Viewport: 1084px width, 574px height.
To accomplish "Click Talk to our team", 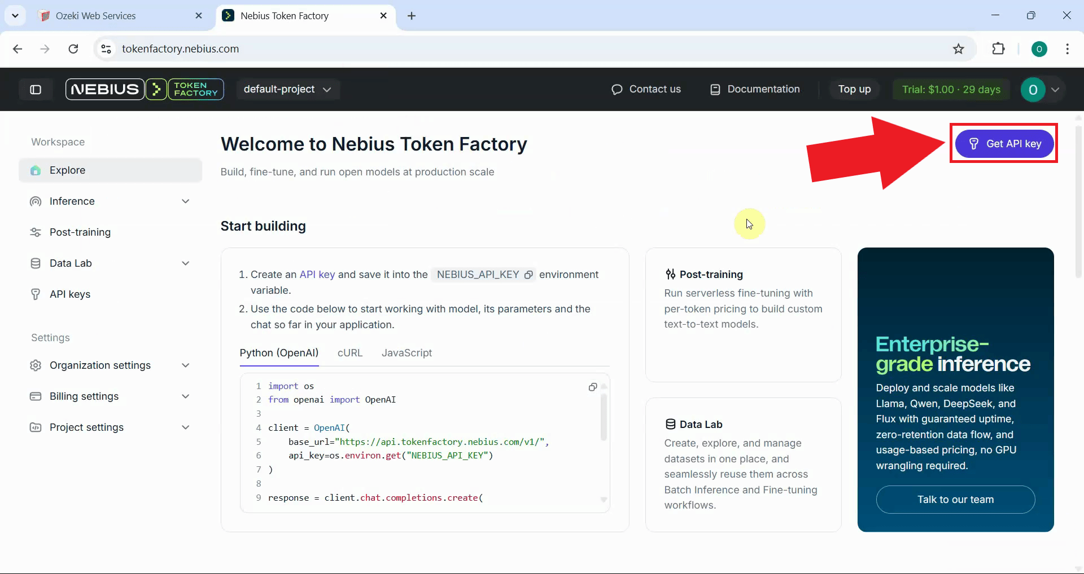I will (955, 499).
